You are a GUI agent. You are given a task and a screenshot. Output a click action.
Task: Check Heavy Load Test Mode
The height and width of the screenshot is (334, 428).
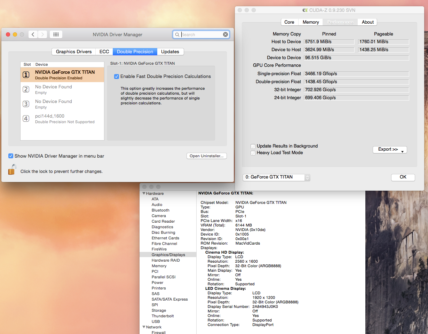pyautogui.click(x=253, y=153)
